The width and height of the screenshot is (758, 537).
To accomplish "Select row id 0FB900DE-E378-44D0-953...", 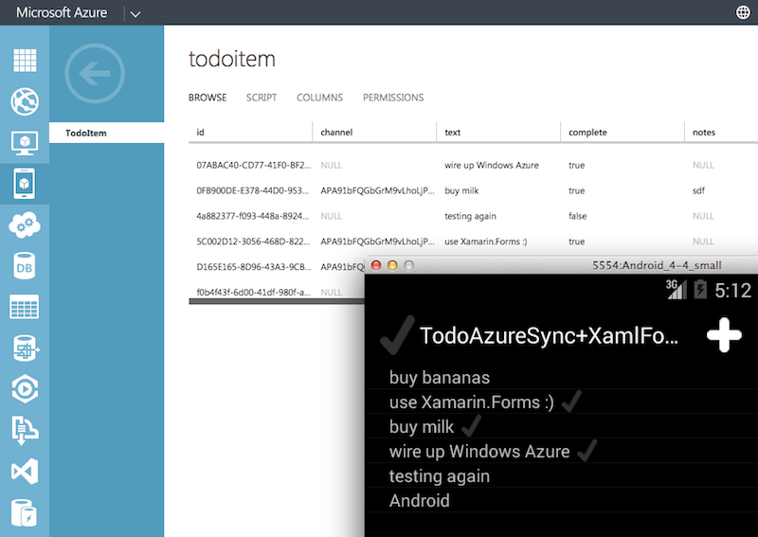I will pyautogui.click(x=252, y=191).
